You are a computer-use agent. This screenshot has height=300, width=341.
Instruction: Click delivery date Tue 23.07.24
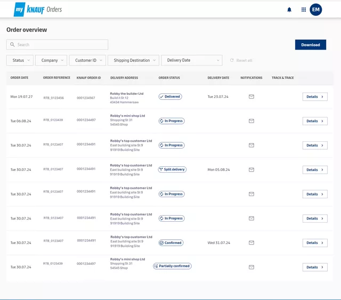[x=218, y=96]
